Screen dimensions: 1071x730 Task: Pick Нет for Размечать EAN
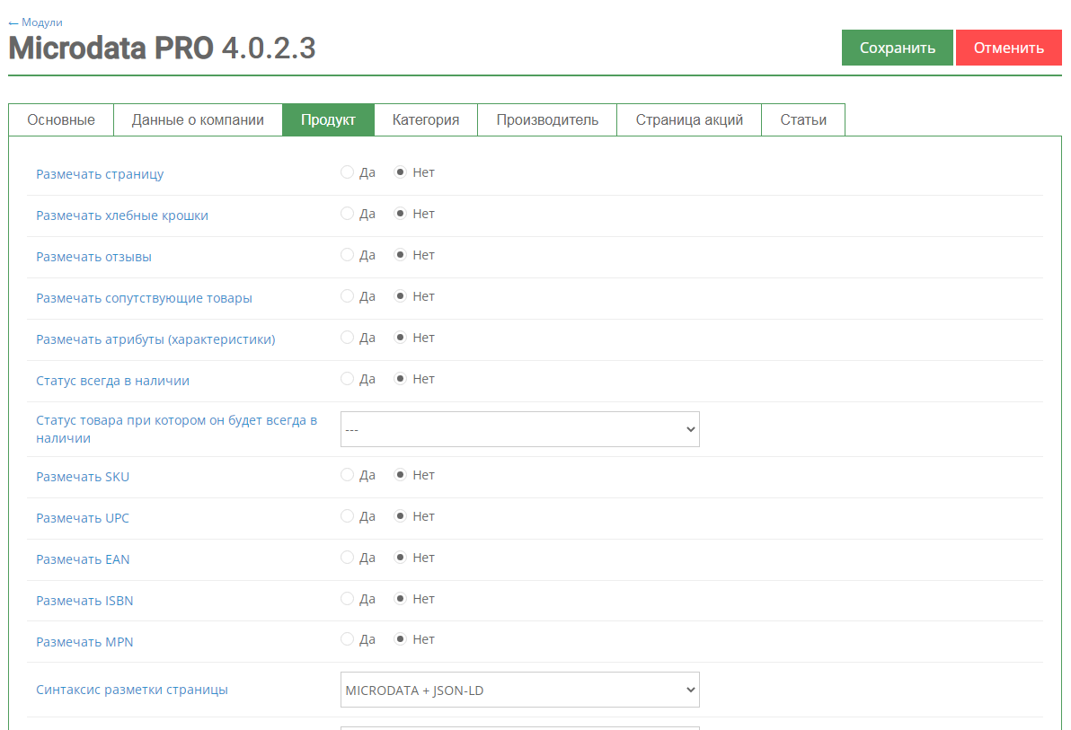pyautogui.click(x=401, y=558)
